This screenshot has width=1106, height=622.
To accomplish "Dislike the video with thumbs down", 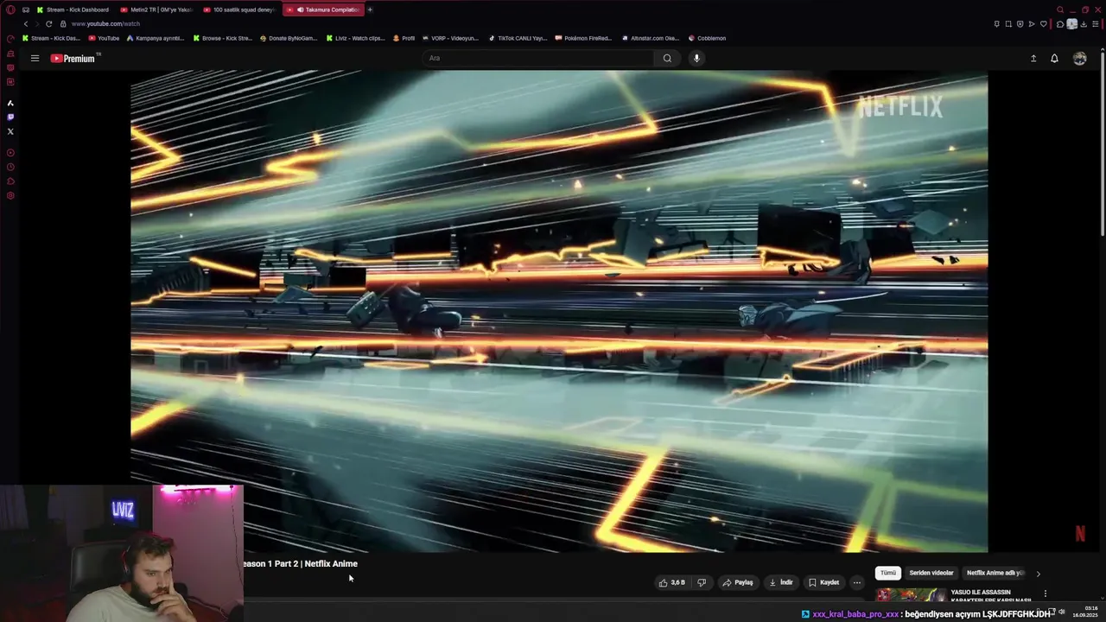I will tap(702, 582).
